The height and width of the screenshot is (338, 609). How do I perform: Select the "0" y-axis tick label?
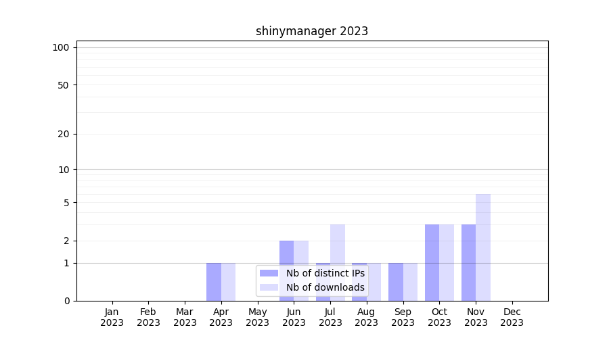click(x=66, y=301)
